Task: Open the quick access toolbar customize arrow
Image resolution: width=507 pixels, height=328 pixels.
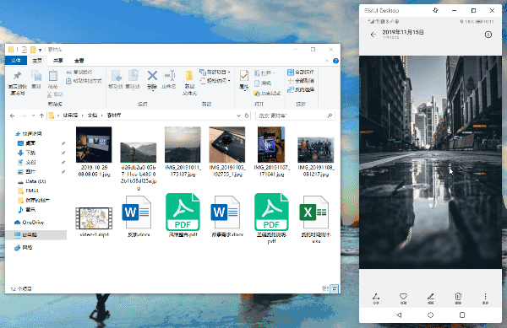Action: pyautogui.click(x=40, y=50)
